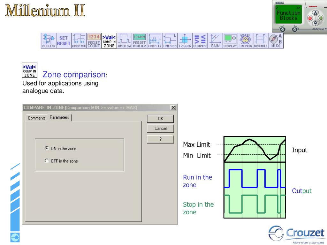Select the BOOLEAN function block icon
The image size is (327, 245).
click(x=49, y=41)
